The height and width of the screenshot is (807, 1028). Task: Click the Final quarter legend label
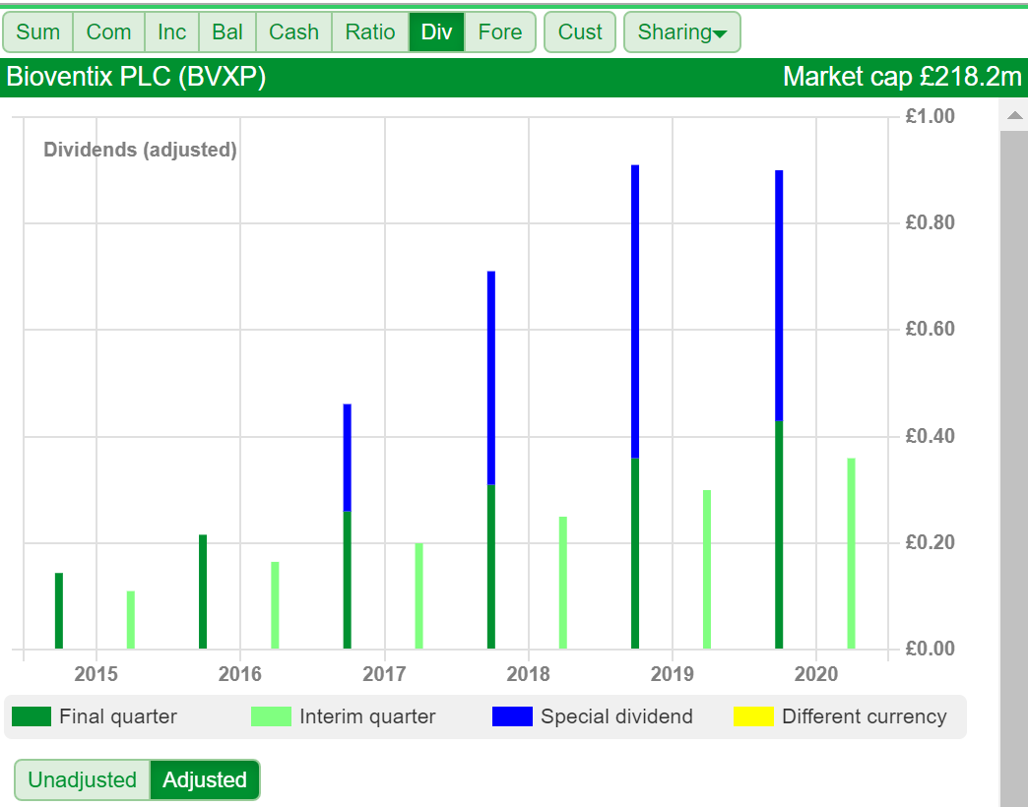pyautogui.click(x=118, y=716)
